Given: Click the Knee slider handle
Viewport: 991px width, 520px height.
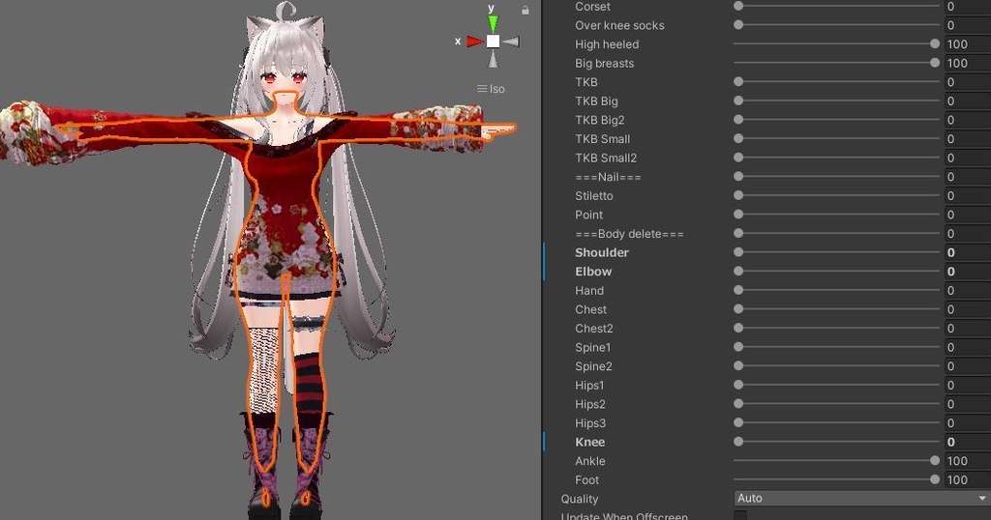Looking at the screenshot, I should point(738,442).
